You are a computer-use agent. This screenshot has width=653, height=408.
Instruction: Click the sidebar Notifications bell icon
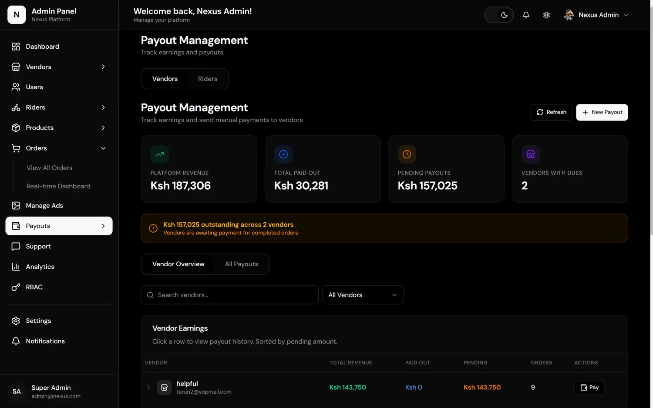pyautogui.click(x=16, y=341)
